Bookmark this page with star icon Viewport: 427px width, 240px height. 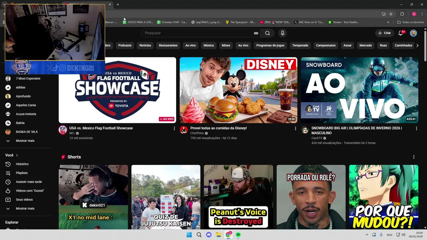tap(391, 14)
